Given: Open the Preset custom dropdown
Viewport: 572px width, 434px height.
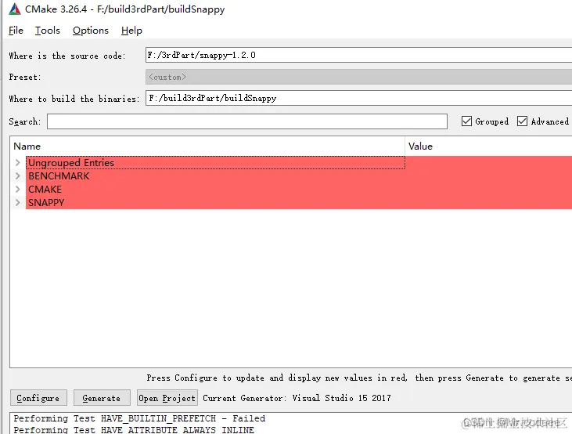Looking at the screenshot, I should pos(358,77).
